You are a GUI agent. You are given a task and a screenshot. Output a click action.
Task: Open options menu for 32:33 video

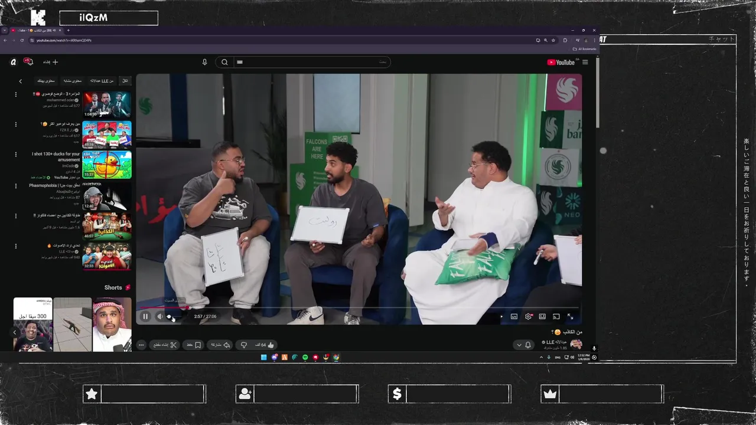point(16,246)
